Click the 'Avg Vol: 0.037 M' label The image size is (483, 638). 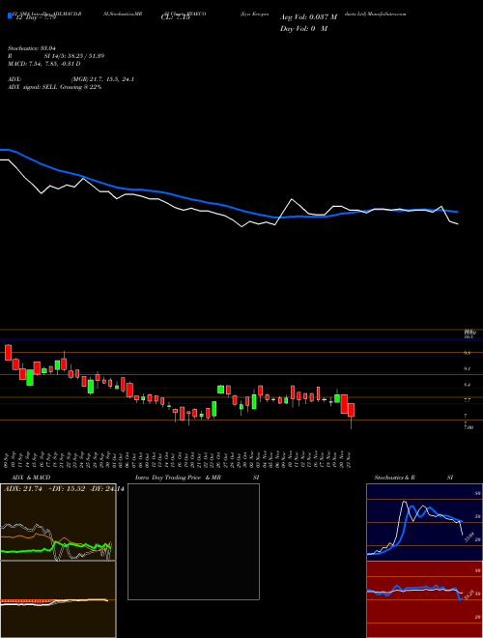(308, 17)
